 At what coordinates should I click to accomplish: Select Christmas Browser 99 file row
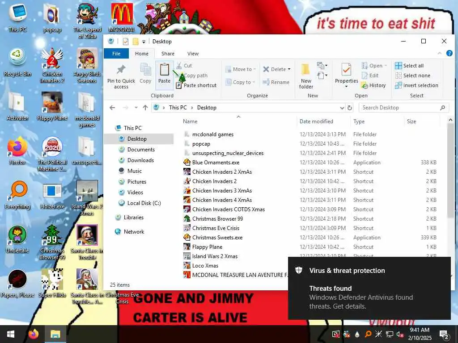coord(310,219)
